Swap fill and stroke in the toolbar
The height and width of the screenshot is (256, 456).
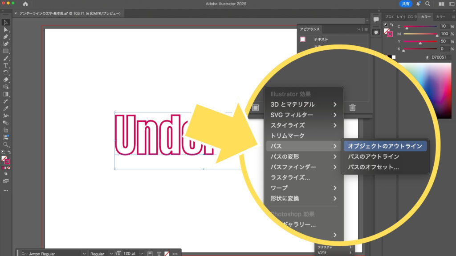click(9, 152)
